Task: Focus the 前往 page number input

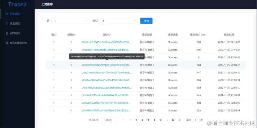Action: coord(195,120)
